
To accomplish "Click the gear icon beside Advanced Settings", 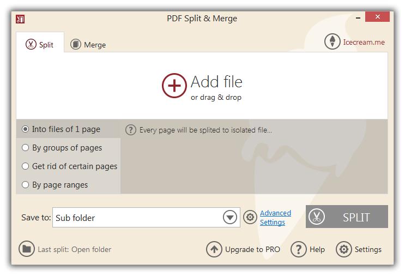I will click(x=250, y=218).
